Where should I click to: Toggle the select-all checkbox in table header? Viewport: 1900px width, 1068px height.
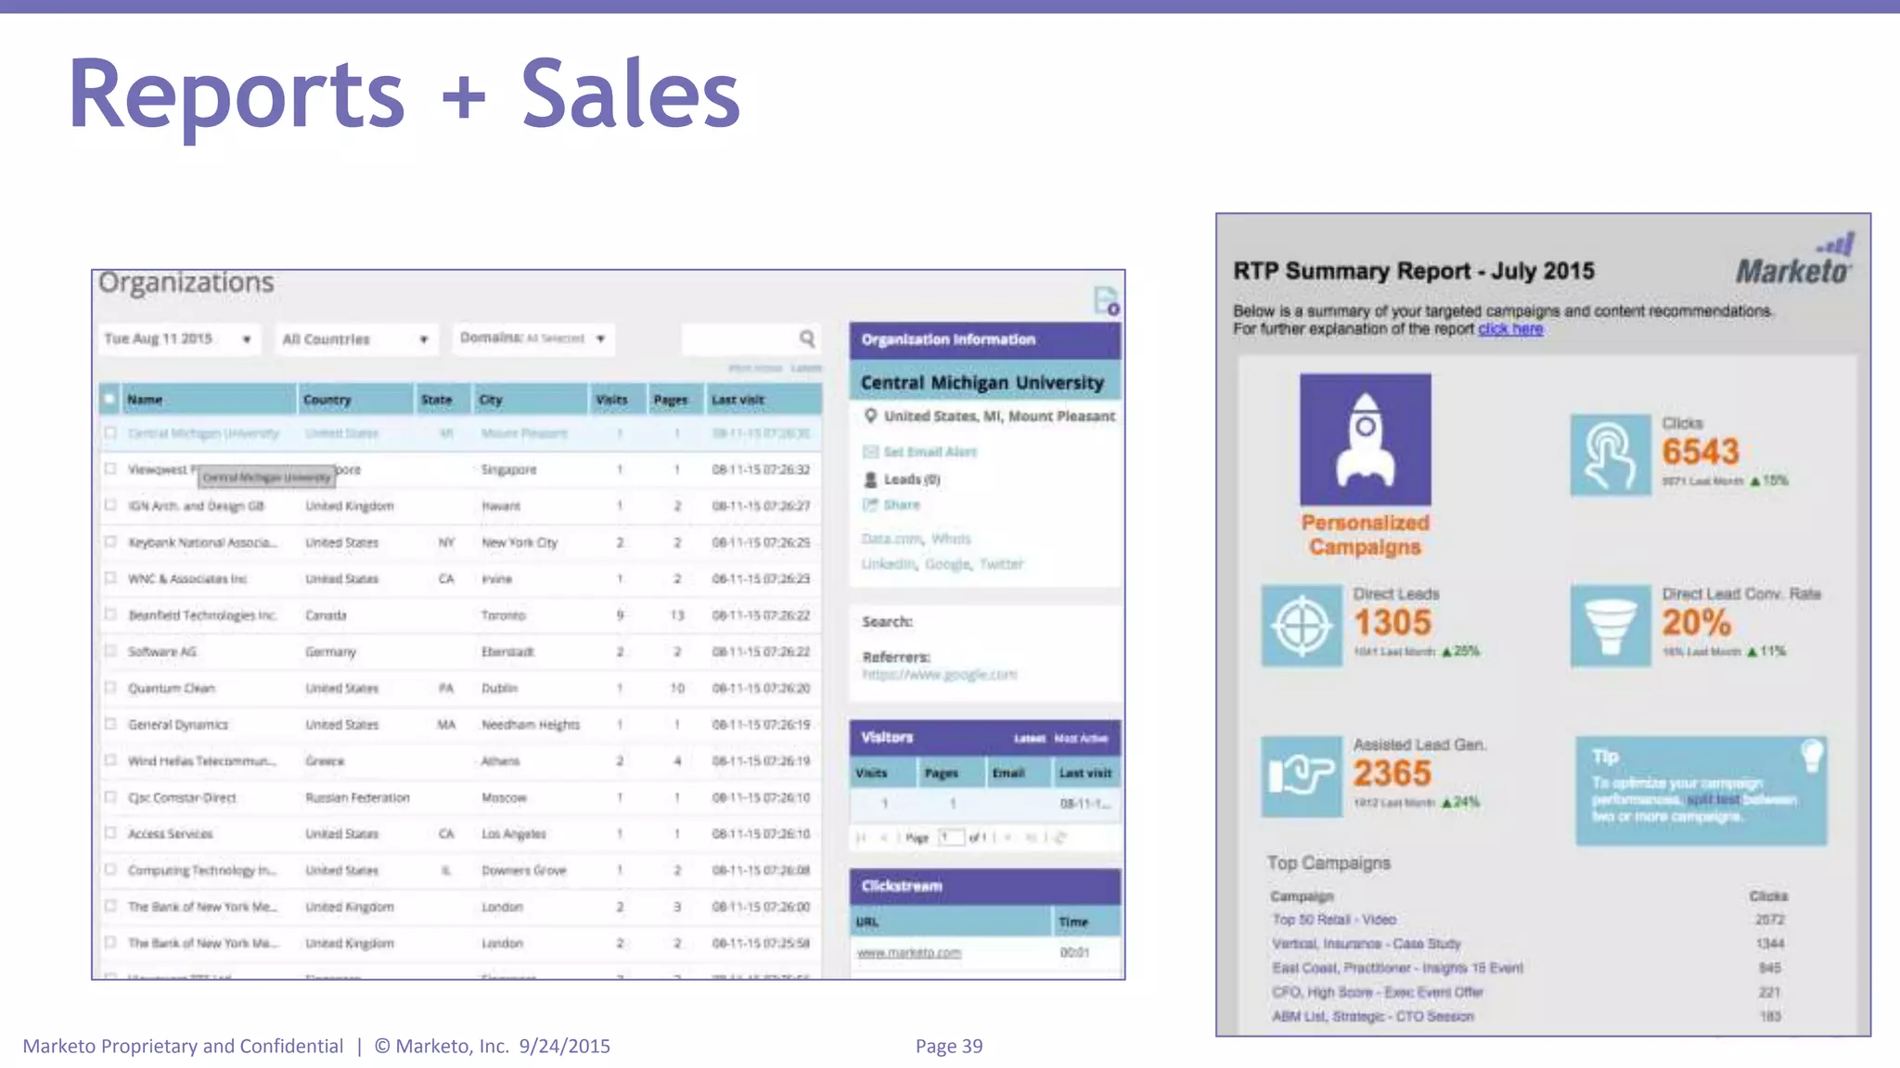tap(109, 400)
